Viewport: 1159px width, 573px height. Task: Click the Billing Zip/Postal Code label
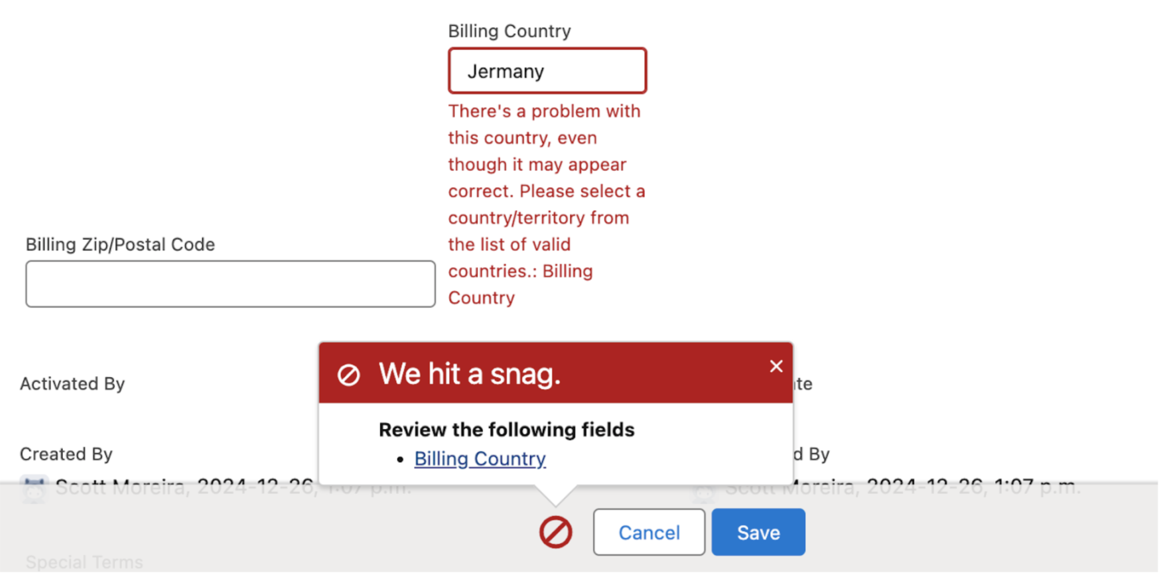(x=120, y=244)
